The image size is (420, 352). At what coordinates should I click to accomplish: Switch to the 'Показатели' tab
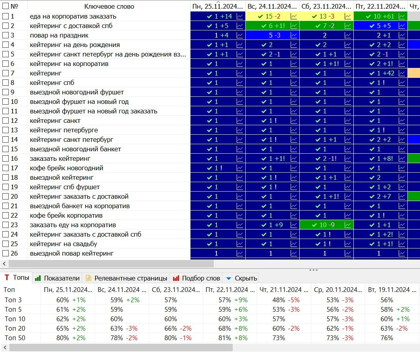click(x=58, y=278)
